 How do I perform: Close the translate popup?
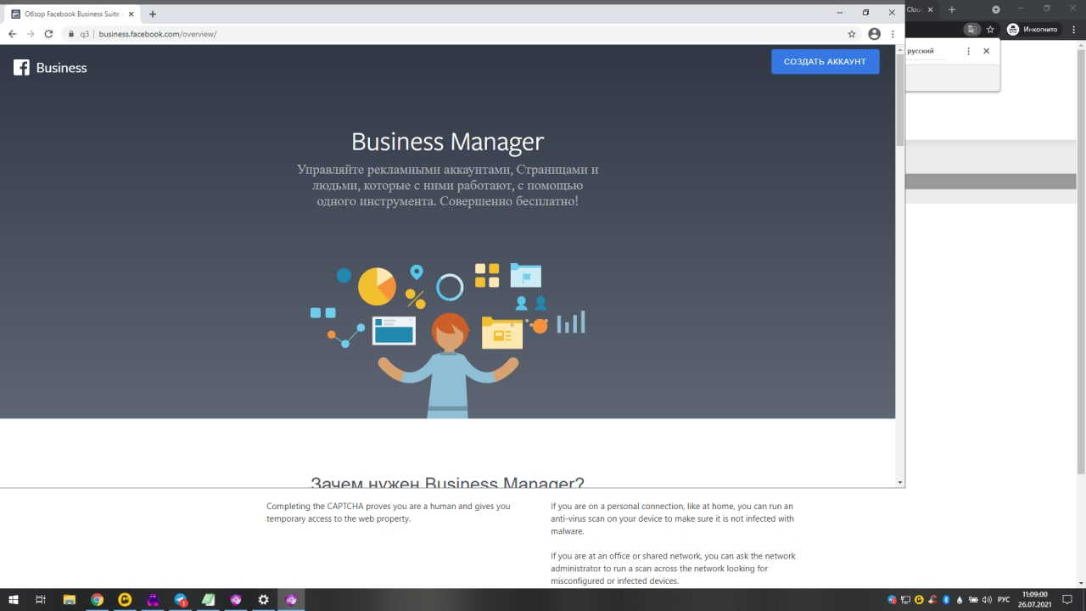click(986, 51)
